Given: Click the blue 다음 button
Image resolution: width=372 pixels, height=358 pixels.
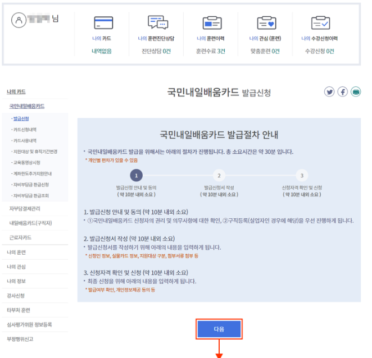Looking at the screenshot, I should tap(219, 329).
